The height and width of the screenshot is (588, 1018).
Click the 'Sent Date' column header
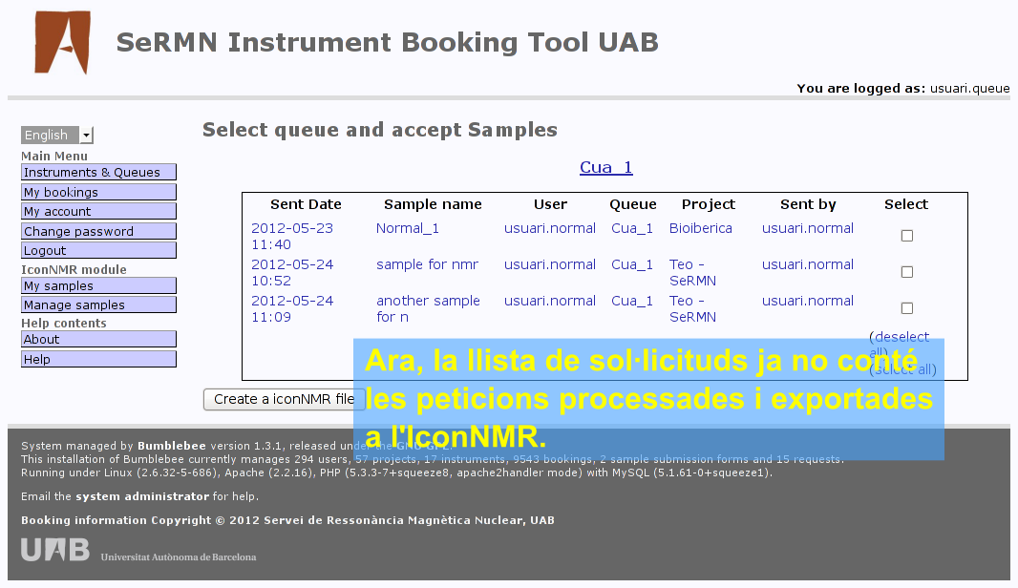(306, 204)
